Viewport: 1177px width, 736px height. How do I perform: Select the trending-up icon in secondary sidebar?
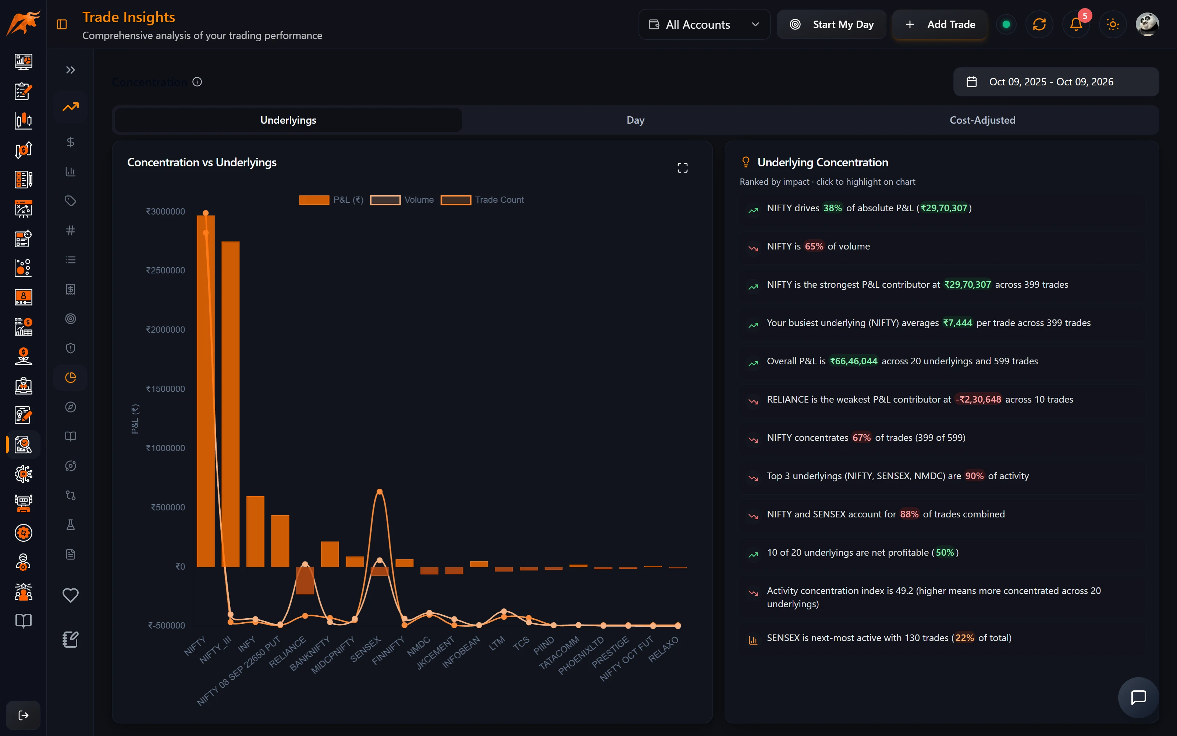tap(71, 107)
